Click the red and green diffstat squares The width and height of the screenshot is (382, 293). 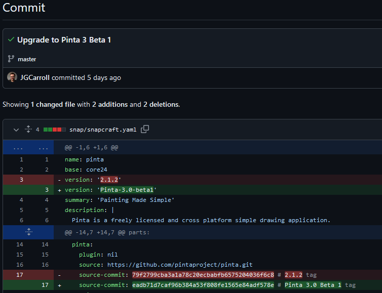pos(55,130)
